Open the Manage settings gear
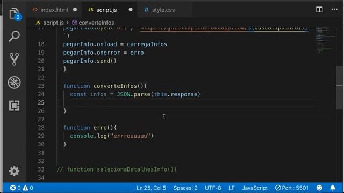This screenshot has height=193, width=344. click(x=15, y=171)
